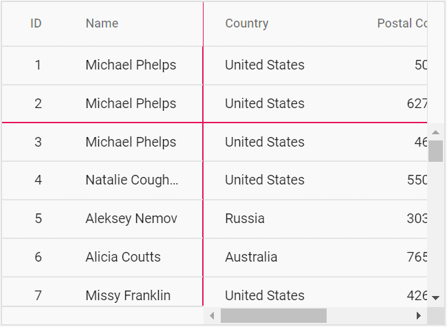Click the vertical scrollbar up arrow

[435, 131]
